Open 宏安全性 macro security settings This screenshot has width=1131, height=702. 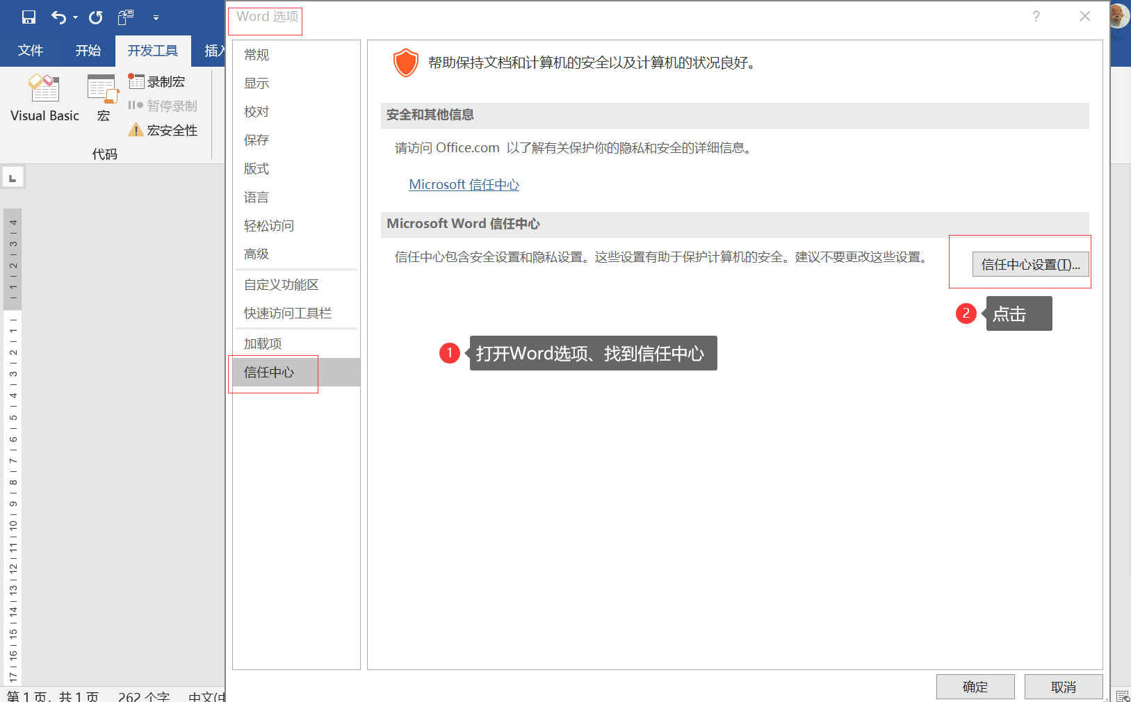click(x=163, y=130)
